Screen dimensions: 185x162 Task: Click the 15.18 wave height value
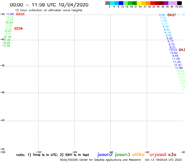[7, 37]
